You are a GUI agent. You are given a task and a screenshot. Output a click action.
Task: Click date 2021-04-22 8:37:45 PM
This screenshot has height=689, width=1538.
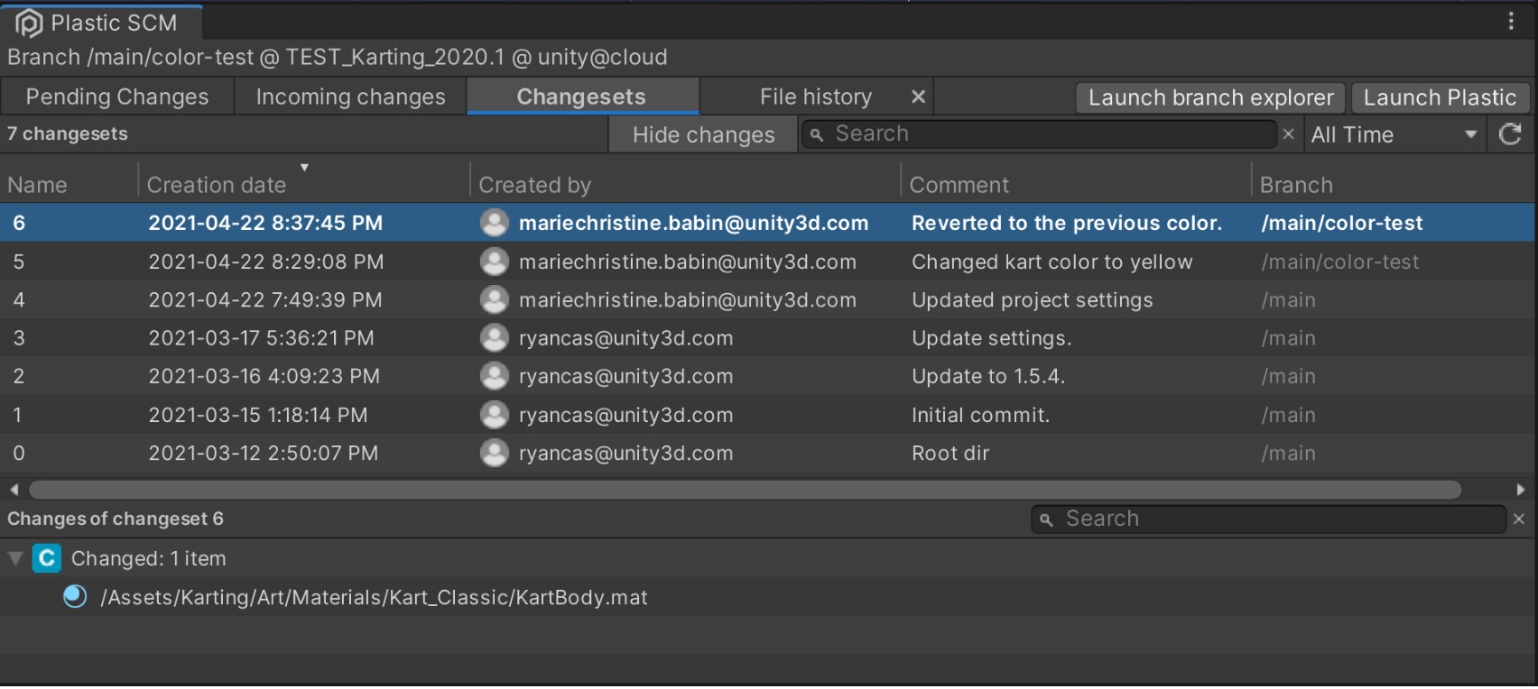(265, 223)
